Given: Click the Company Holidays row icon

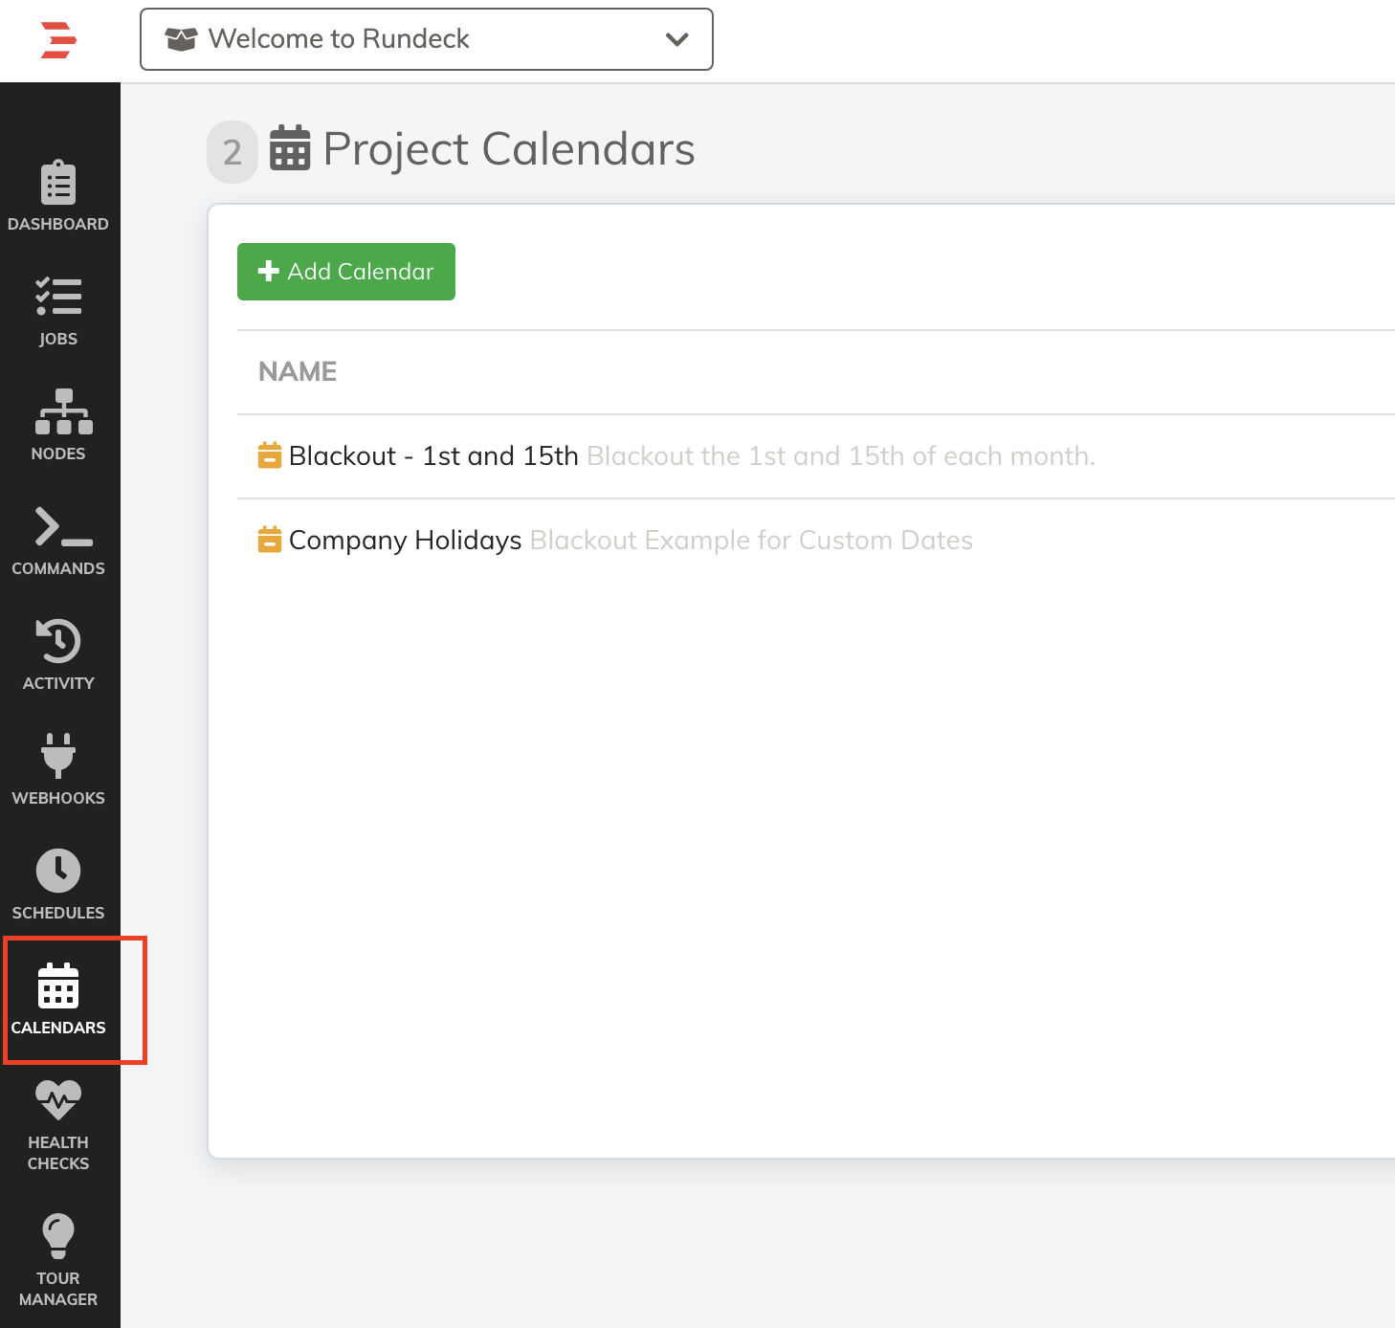Looking at the screenshot, I should 270,540.
